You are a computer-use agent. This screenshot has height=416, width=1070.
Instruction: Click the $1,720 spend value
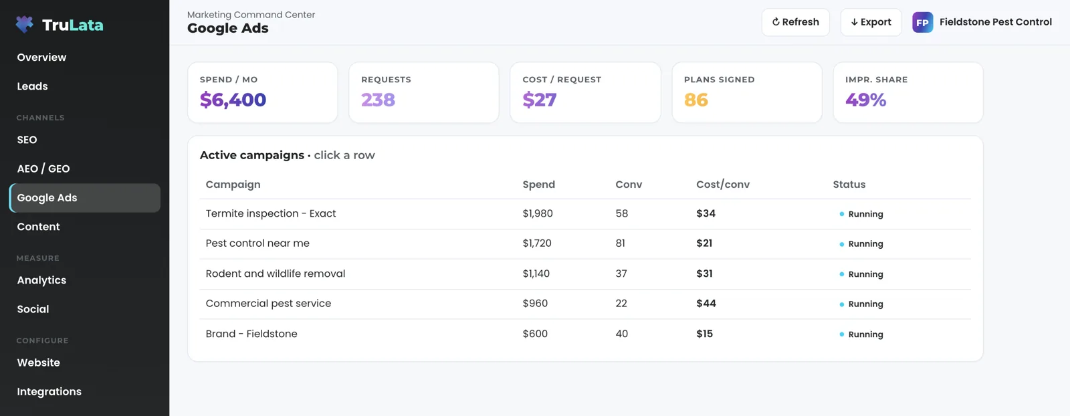(x=537, y=243)
